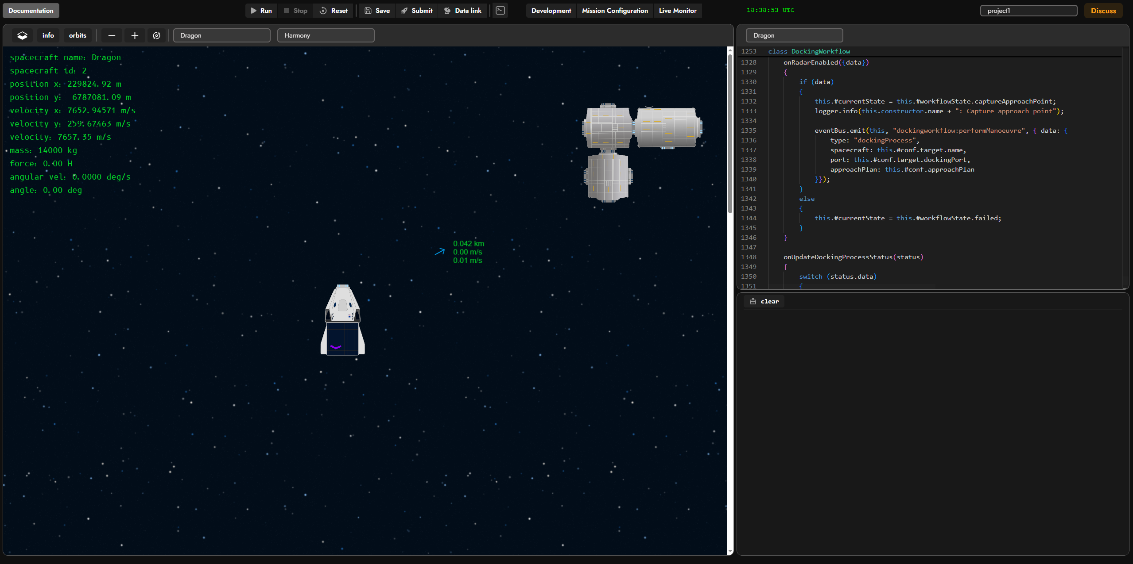The image size is (1133, 564).
Task: Clear the console output
Action: point(764,301)
